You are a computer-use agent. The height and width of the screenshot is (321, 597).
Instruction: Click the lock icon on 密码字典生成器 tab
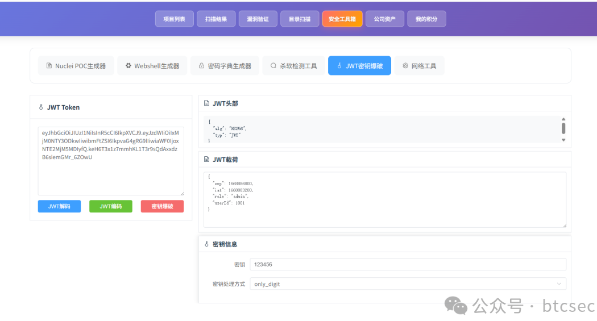201,66
